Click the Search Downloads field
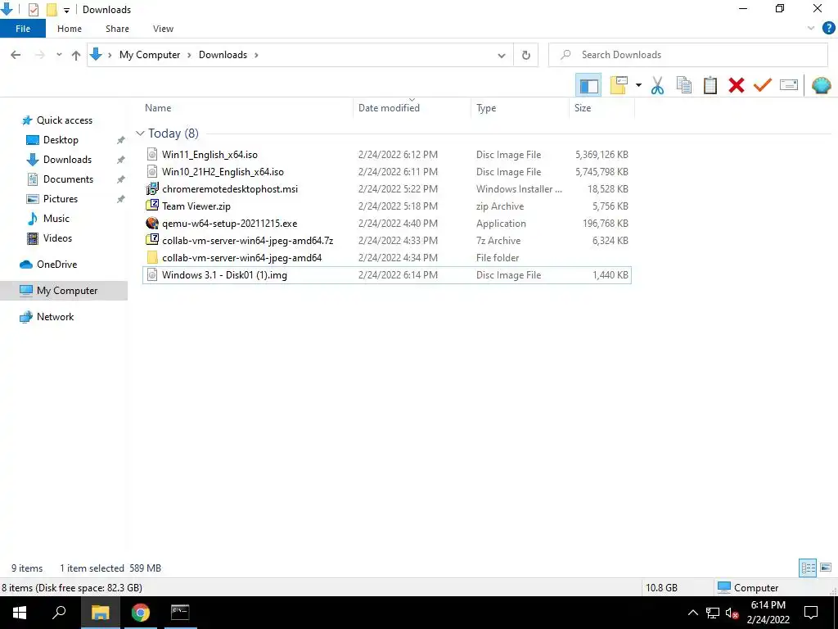This screenshot has width=838, height=629. [x=687, y=55]
